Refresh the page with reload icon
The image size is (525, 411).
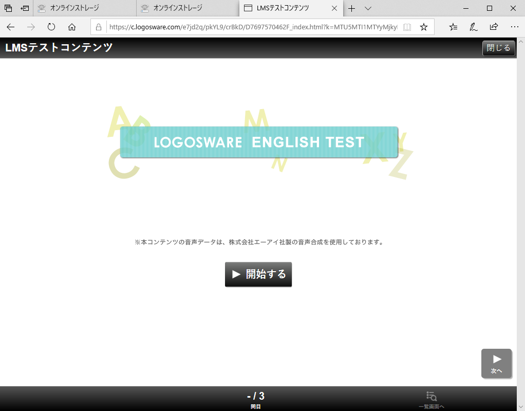[51, 27]
